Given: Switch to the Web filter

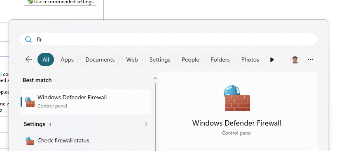Looking at the screenshot, I should pyautogui.click(x=132, y=59).
